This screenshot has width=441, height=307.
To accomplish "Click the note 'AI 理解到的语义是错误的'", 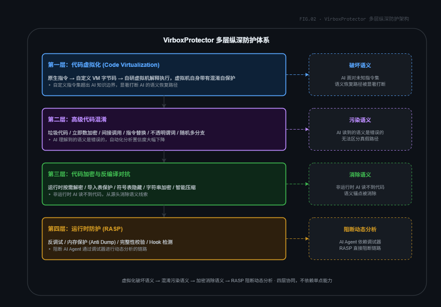I will coord(109,140).
